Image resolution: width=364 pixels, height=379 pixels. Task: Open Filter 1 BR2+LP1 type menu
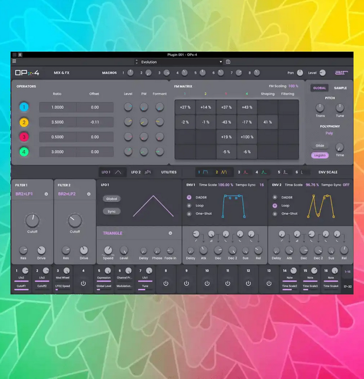[32, 194]
